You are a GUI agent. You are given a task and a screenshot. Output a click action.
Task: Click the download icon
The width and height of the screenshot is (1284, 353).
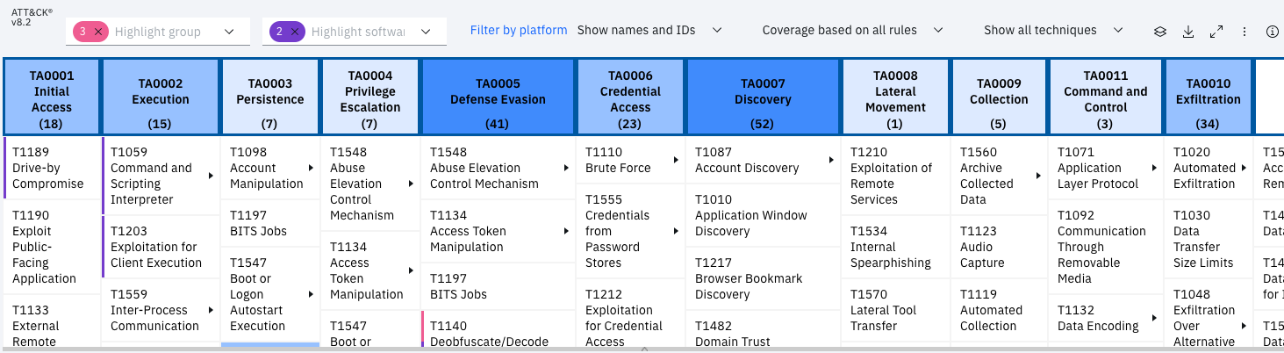pos(1188,31)
